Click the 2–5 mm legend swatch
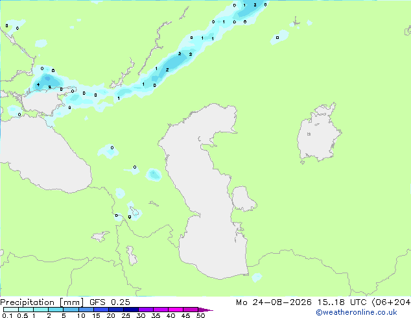The height and width of the screenshot is (318, 411). coord(56,310)
